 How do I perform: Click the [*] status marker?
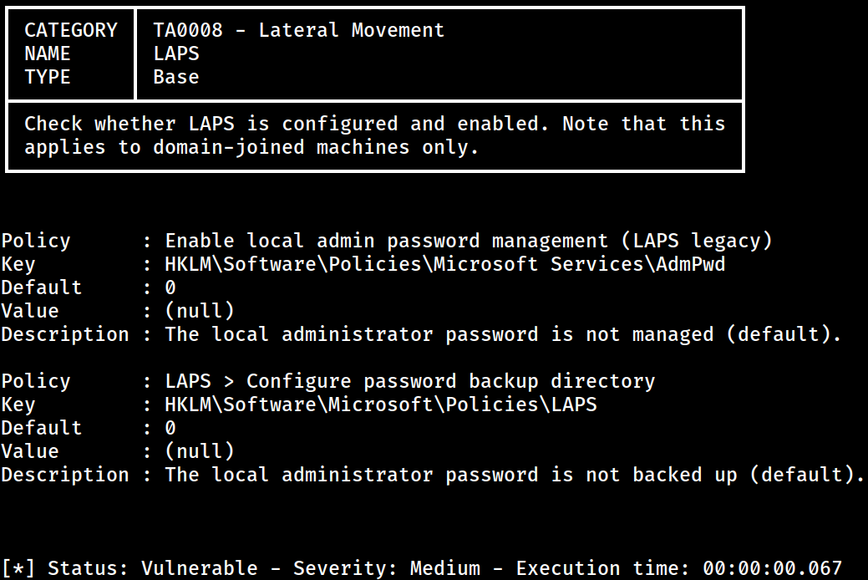coord(18,568)
